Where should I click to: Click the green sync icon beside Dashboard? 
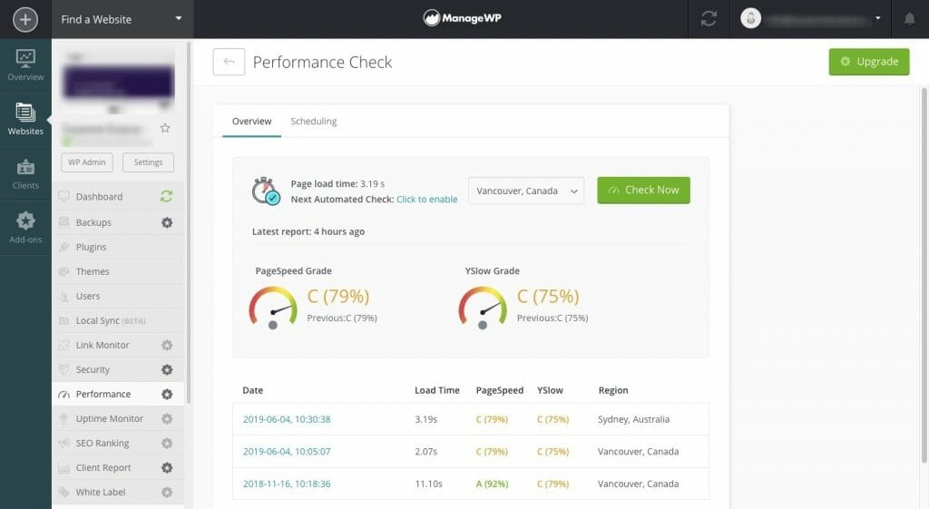point(167,196)
